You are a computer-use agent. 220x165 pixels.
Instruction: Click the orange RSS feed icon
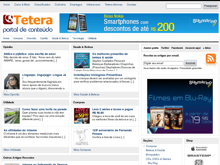(x=211, y=58)
